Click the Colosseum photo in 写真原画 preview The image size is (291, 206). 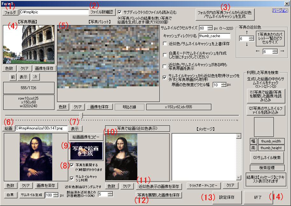[29, 44]
